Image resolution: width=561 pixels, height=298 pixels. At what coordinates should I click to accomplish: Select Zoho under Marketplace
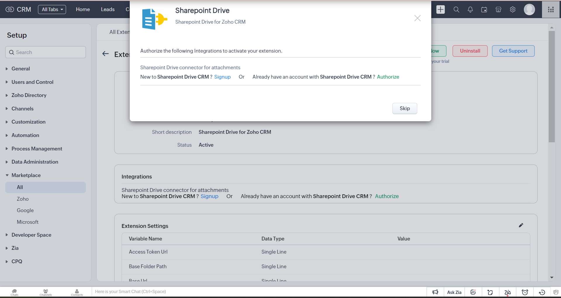pyautogui.click(x=22, y=199)
